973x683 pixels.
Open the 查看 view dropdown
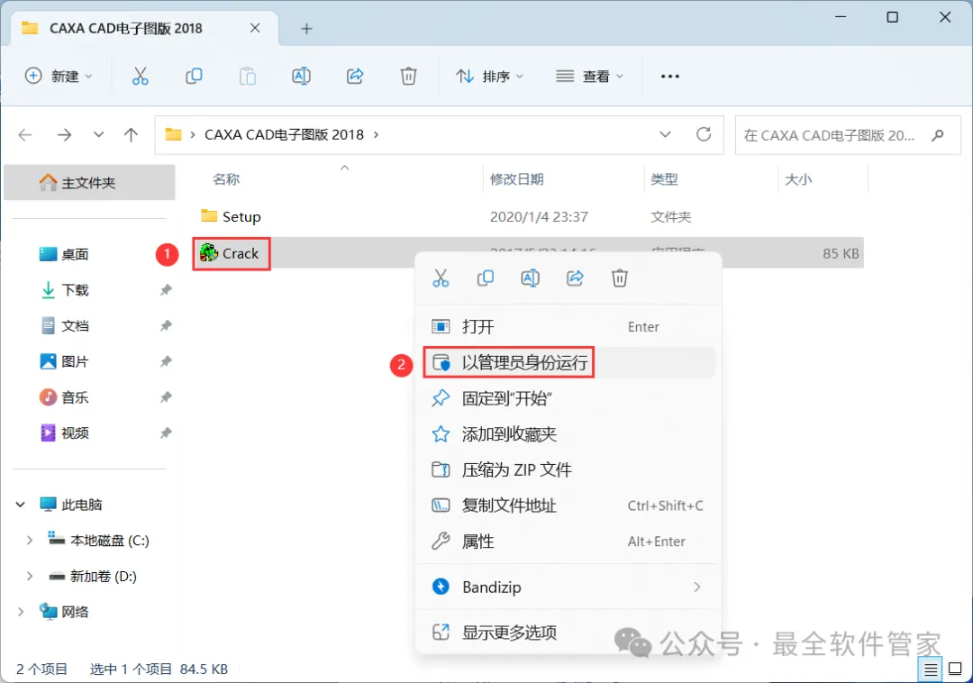(x=589, y=77)
